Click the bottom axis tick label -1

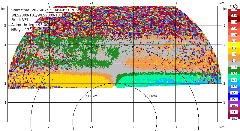92,127
